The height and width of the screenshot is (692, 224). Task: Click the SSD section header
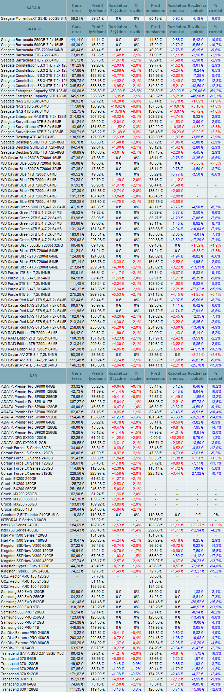click(x=33, y=376)
